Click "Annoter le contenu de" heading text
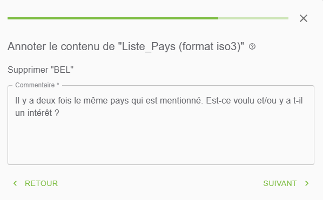The image size is (323, 200). (61, 46)
